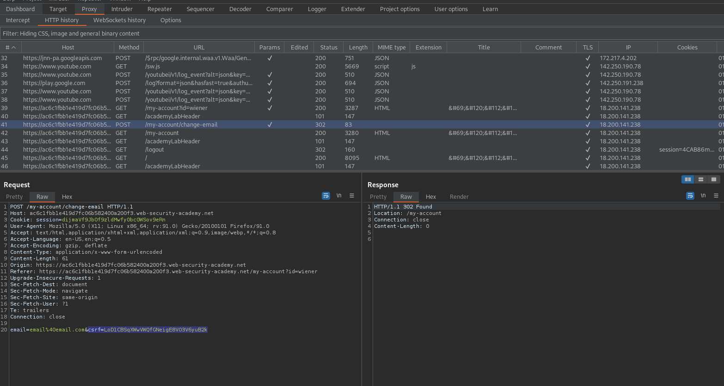Open the Learn tab
This screenshot has width=724, height=386.
[490, 9]
